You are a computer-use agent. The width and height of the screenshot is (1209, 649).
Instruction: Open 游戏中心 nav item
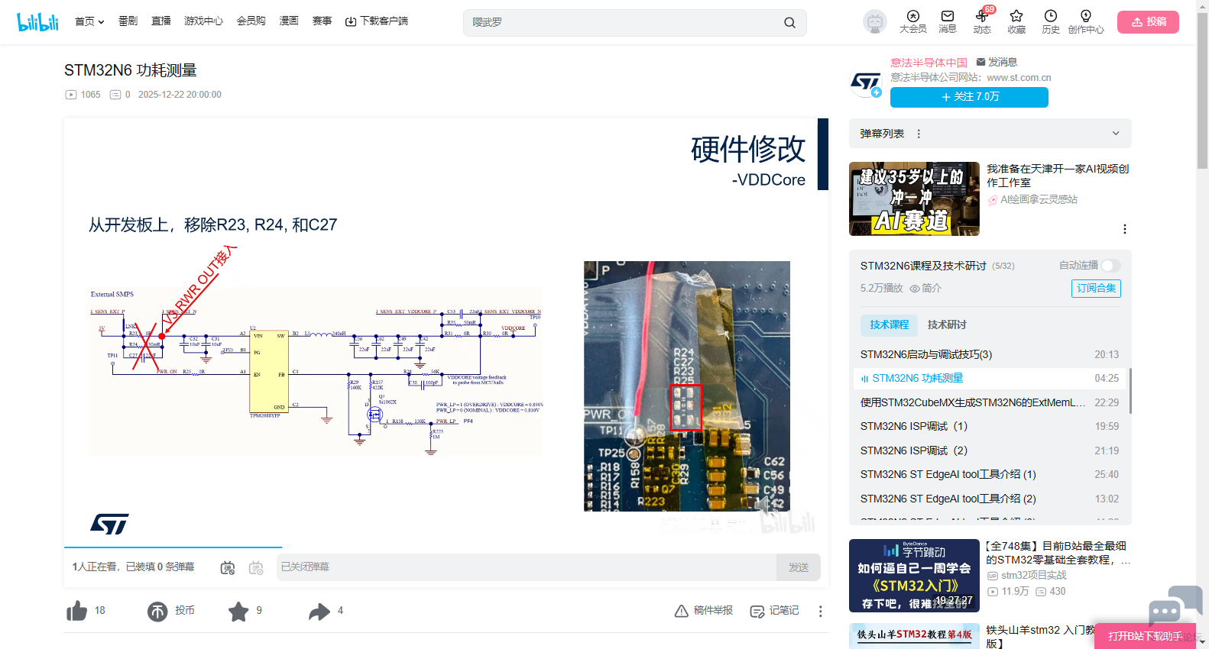(203, 21)
